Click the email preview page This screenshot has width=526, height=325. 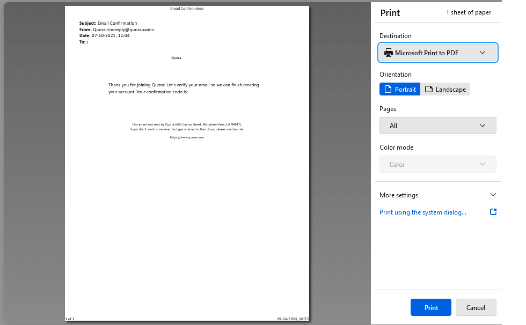187,161
